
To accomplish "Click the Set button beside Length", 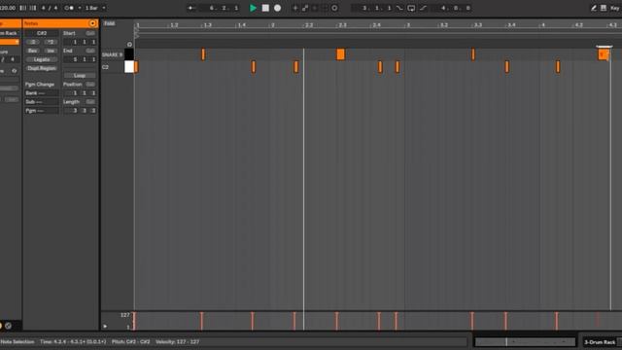I will click(90, 102).
